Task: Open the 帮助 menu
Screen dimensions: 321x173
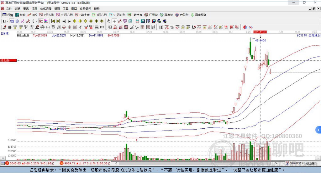Action: coord(97,8)
